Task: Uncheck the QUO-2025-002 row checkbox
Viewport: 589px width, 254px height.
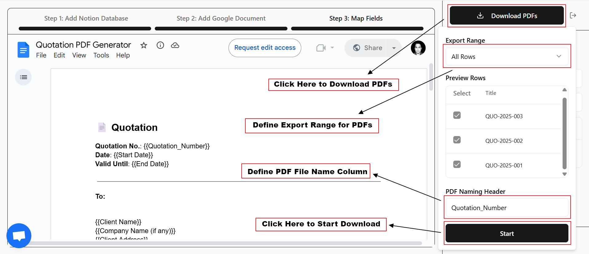Action: click(x=457, y=140)
